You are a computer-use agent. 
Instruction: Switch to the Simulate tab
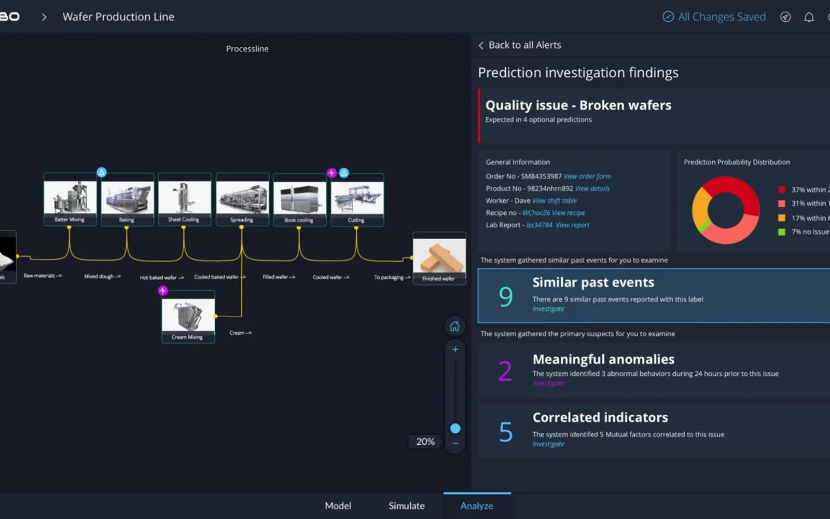point(407,506)
